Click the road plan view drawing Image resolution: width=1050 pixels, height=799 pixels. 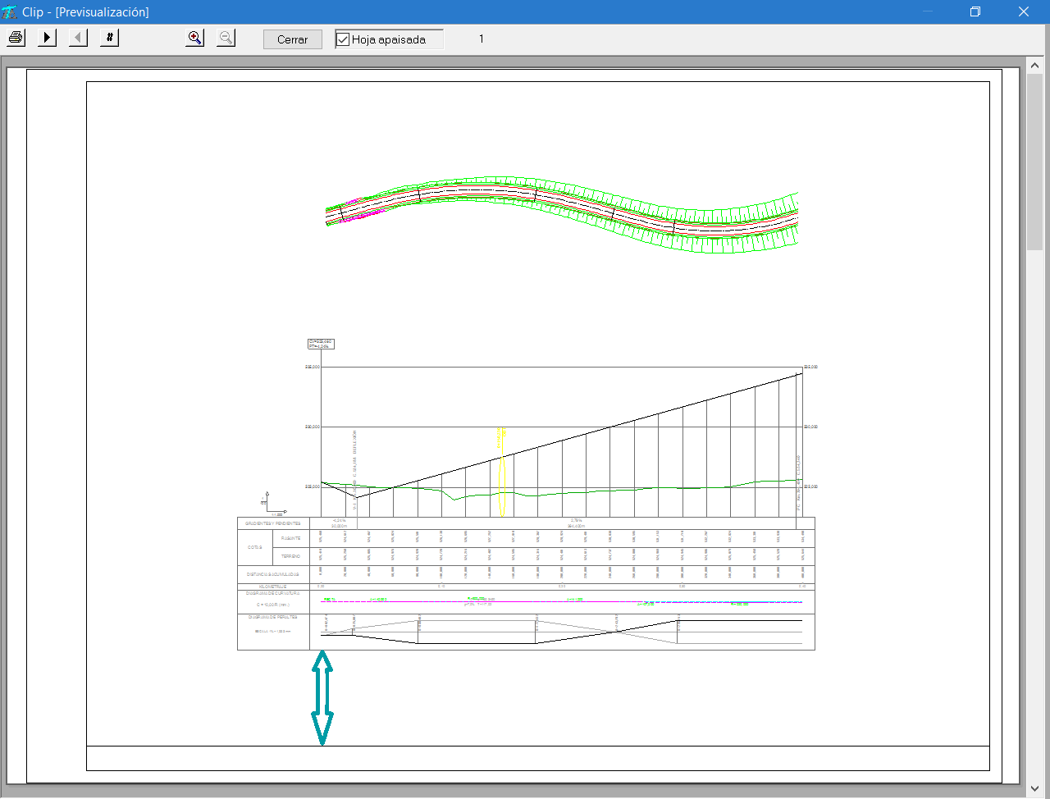coord(563,215)
